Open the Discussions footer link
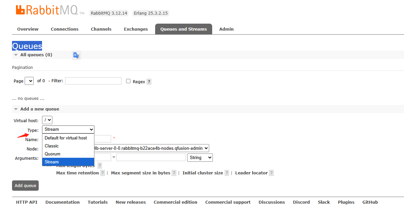 272,202
